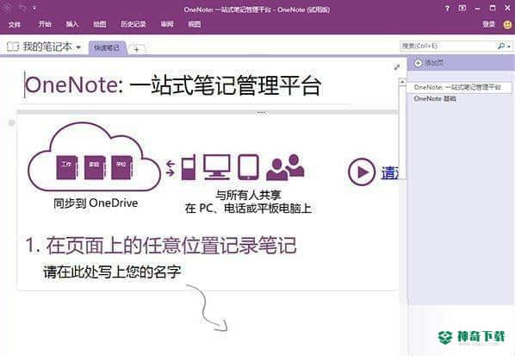
Task: Click the magnifier search icon
Action: pos(501,46)
